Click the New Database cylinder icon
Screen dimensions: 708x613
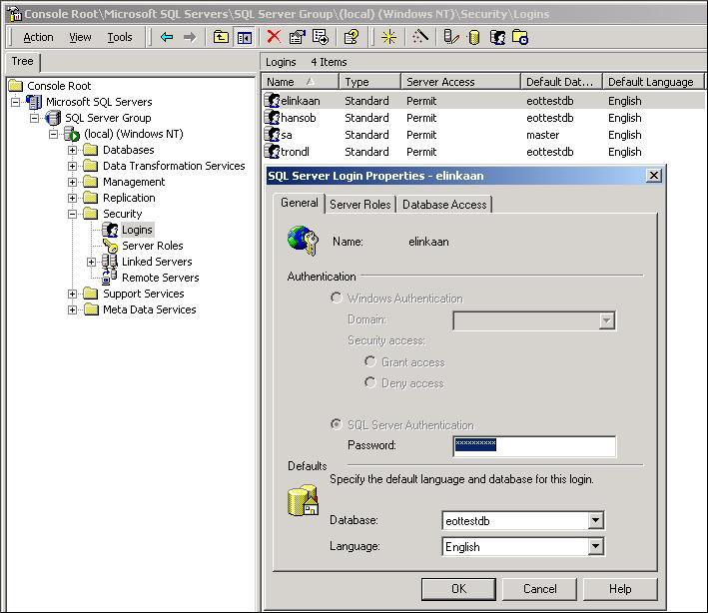tap(473, 38)
